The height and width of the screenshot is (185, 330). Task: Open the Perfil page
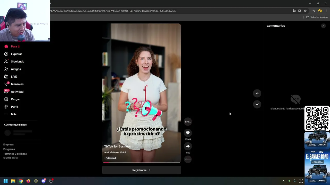tap(11, 107)
